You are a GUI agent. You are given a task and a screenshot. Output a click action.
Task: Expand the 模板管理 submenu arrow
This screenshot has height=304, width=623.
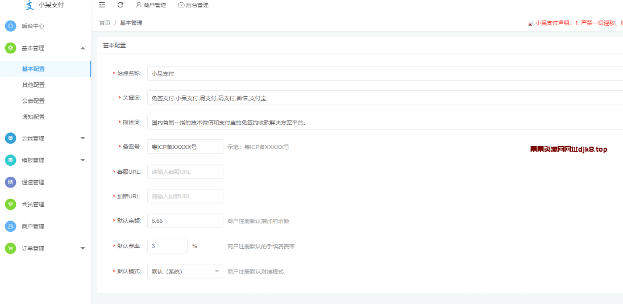(82, 160)
